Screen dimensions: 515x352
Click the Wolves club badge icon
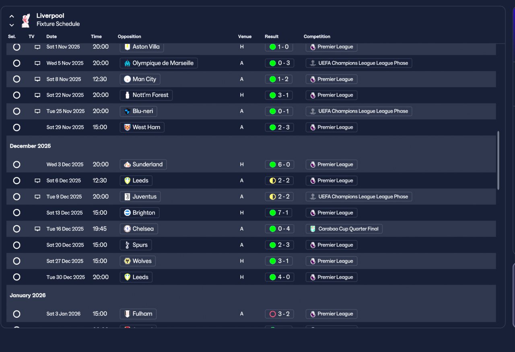click(x=127, y=261)
